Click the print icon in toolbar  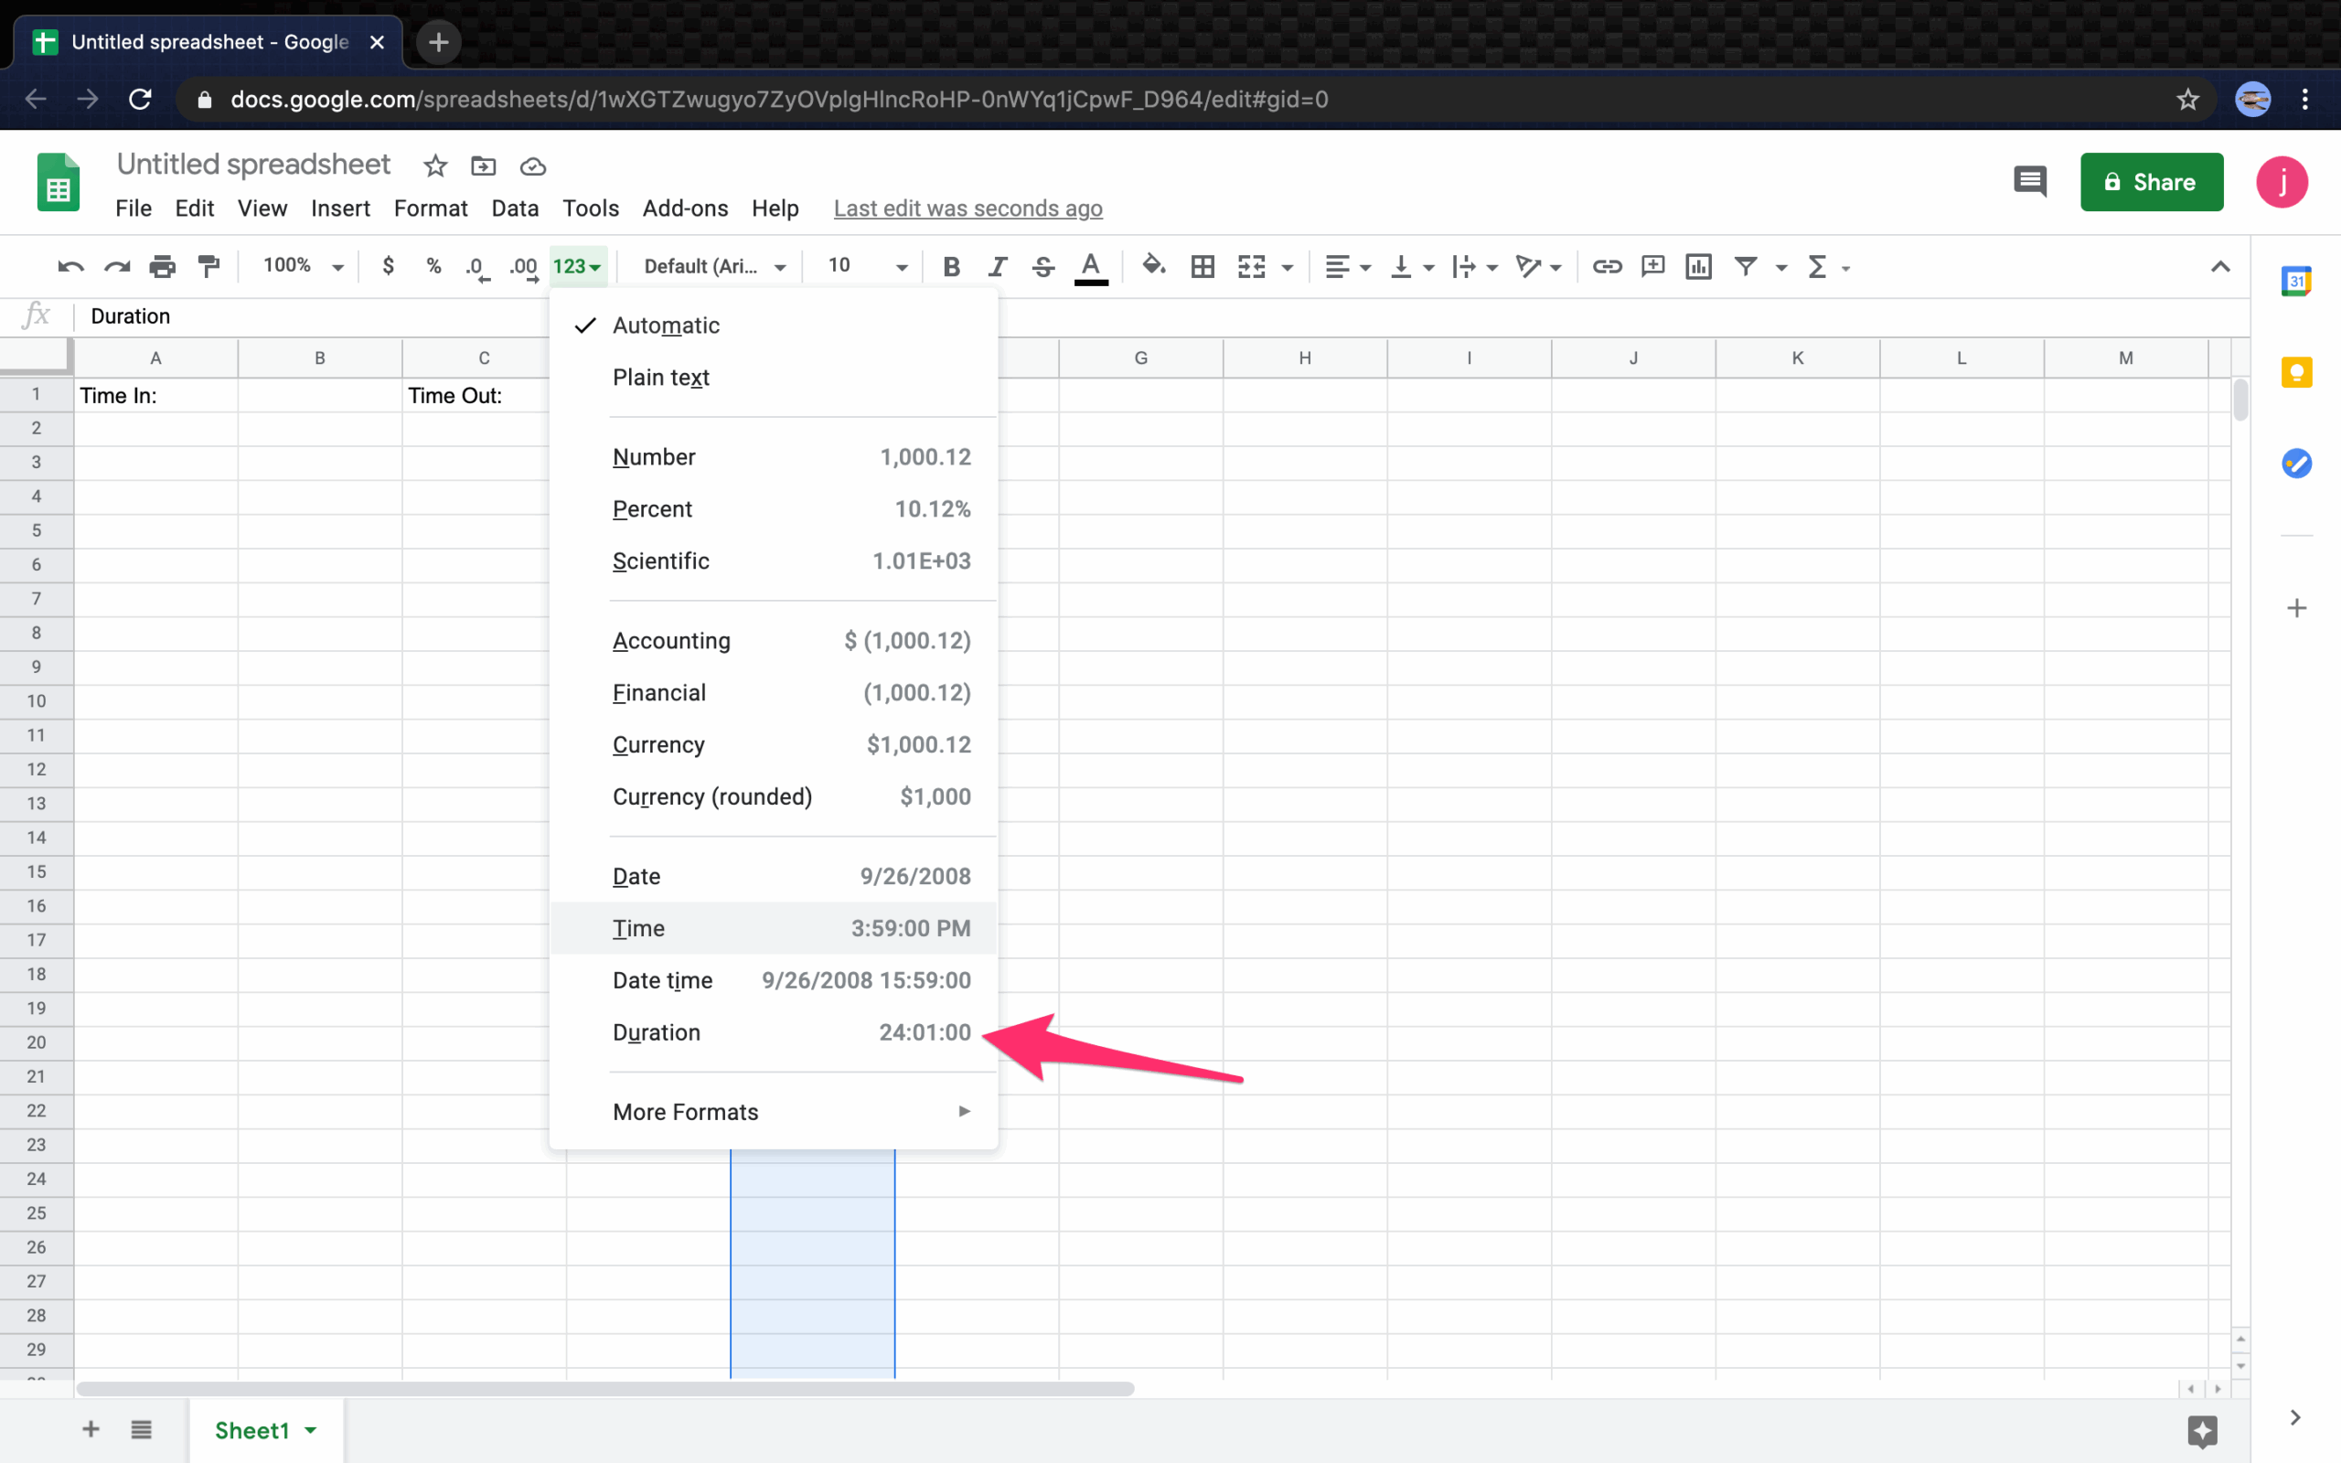click(162, 266)
